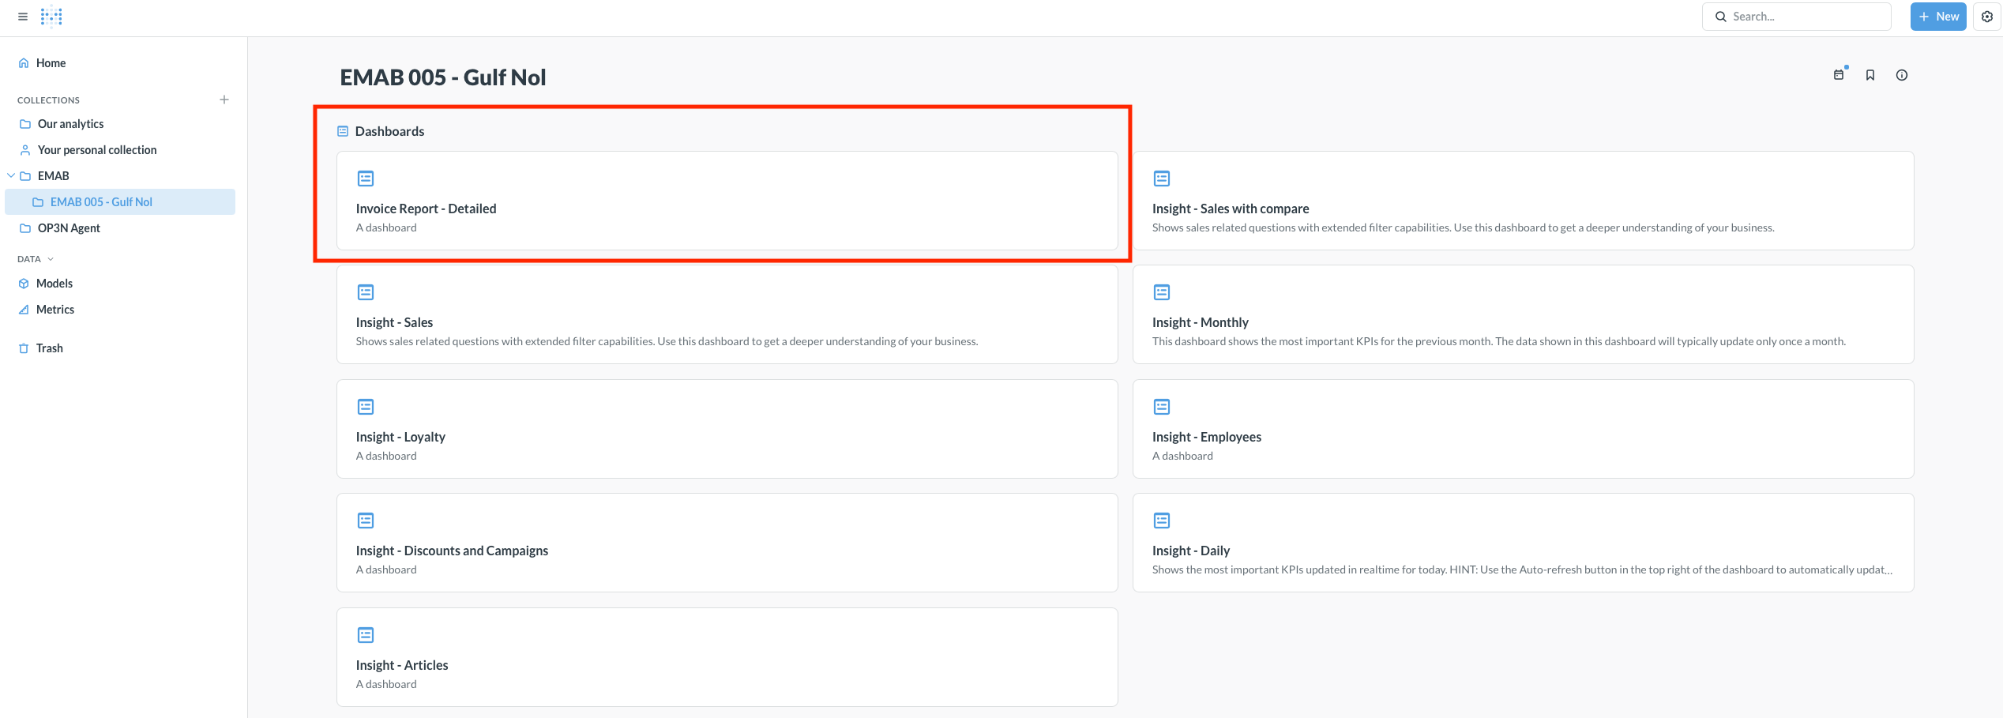Open the events timeline calendar icon

tap(1839, 75)
